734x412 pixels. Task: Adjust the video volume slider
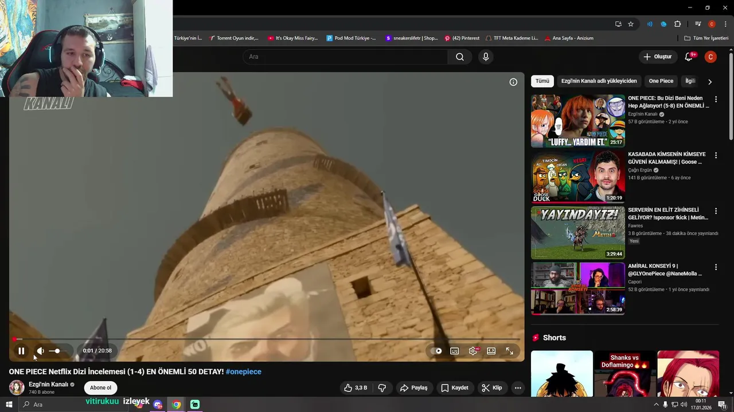coord(57,351)
